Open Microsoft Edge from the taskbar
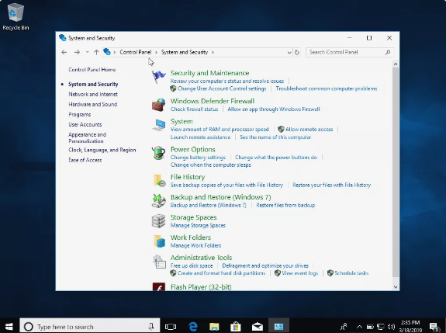Image resolution: width=446 pixels, height=333 pixels. pos(193,327)
